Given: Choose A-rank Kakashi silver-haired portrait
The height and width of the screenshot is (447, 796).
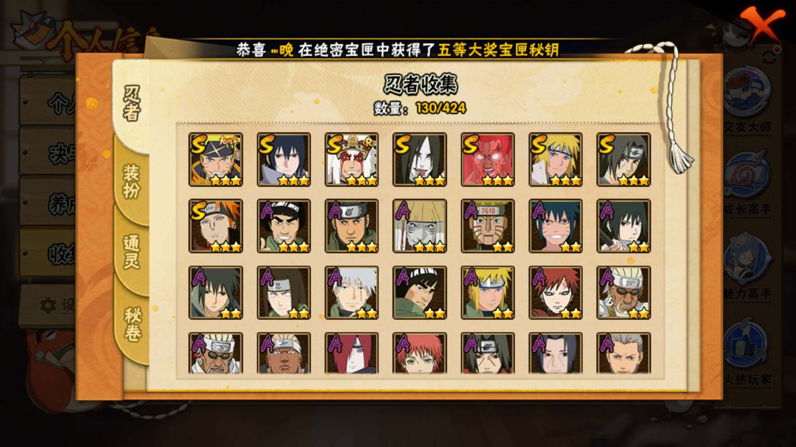Looking at the screenshot, I should pos(352,293).
